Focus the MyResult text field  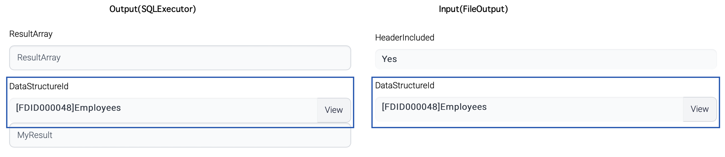[x=180, y=136]
